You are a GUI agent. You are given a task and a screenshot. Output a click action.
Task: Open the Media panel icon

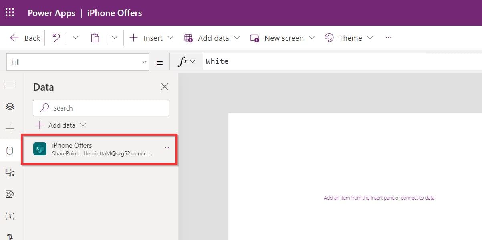(x=11, y=172)
